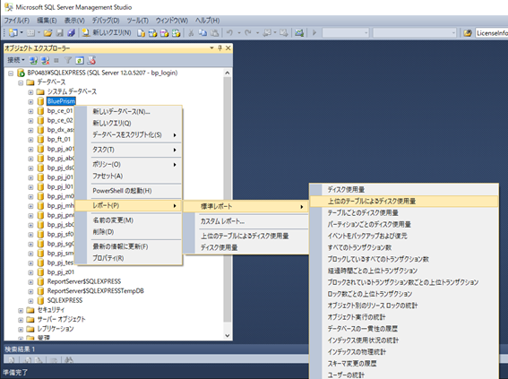Open the New Project icon dropdown arrow

(x=22, y=33)
